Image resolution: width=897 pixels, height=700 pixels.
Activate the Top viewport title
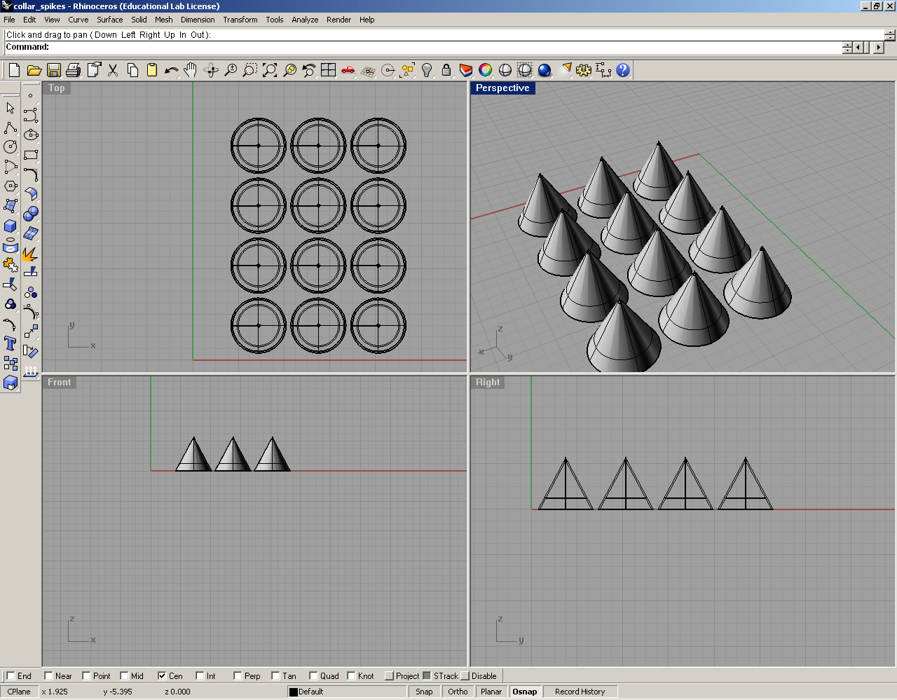[x=57, y=88]
